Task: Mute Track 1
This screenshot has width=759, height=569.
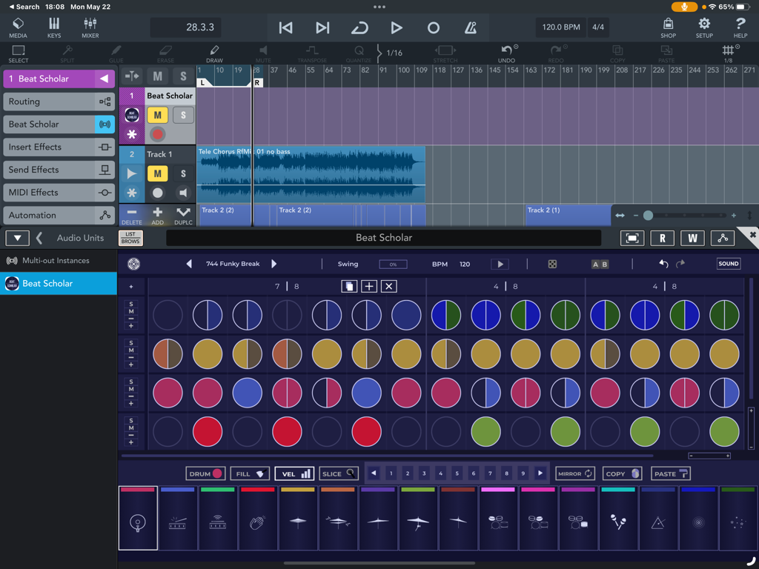Action: [157, 173]
